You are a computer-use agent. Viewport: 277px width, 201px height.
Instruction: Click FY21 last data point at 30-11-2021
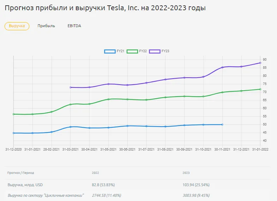tap(222, 124)
